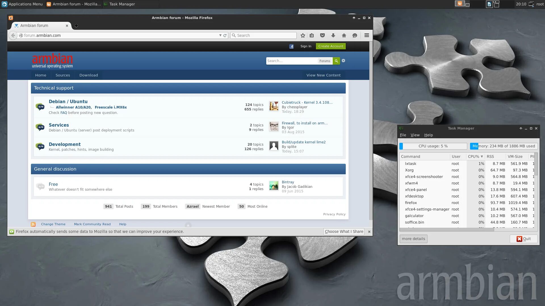Expand the Firefox hamburger menu
This screenshot has height=306, width=545.
click(367, 35)
